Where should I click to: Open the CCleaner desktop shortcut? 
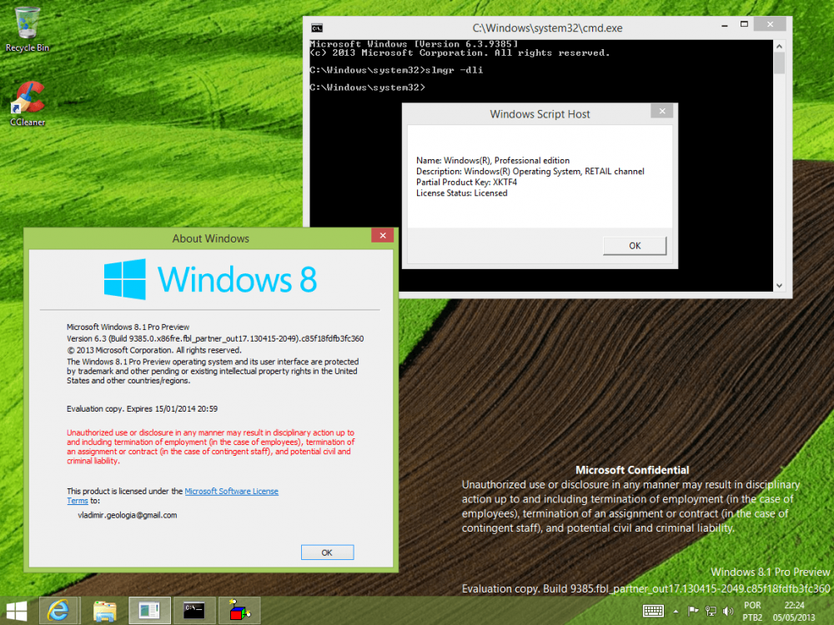tap(28, 103)
